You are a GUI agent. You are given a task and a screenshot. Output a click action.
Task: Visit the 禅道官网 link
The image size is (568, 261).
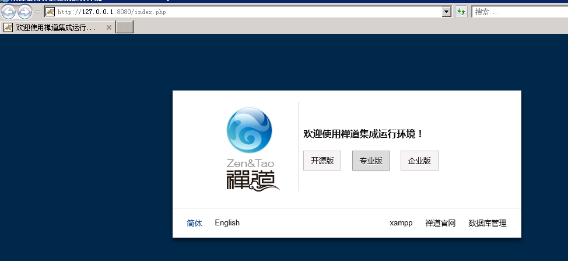click(440, 223)
